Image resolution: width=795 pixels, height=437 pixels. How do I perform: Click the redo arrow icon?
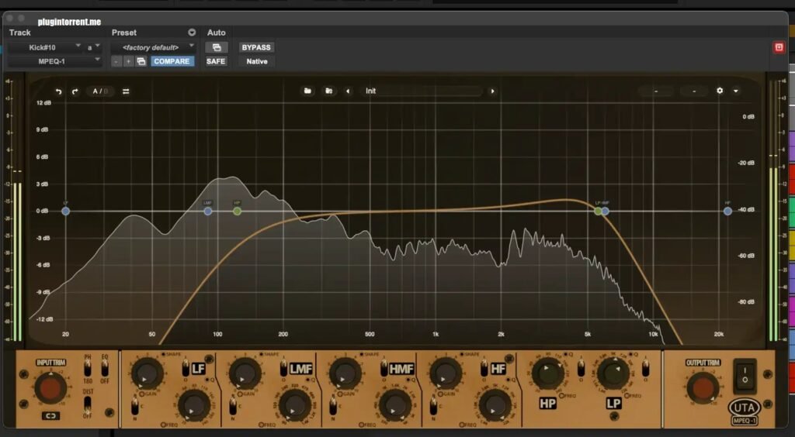pyautogui.click(x=75, y=91)
